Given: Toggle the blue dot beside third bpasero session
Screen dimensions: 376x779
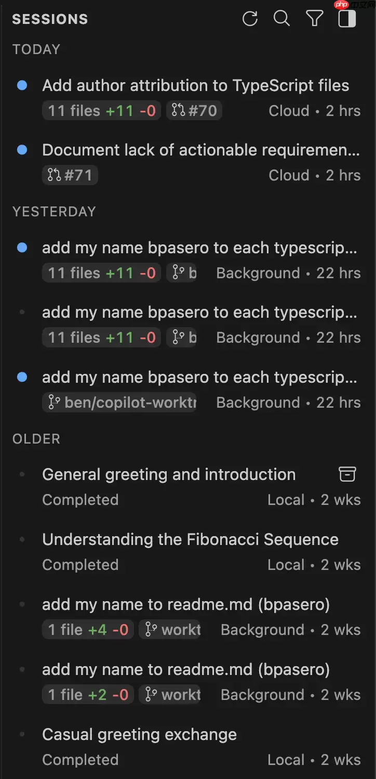Looking at the screenshot, I should [x=22, y=377].
